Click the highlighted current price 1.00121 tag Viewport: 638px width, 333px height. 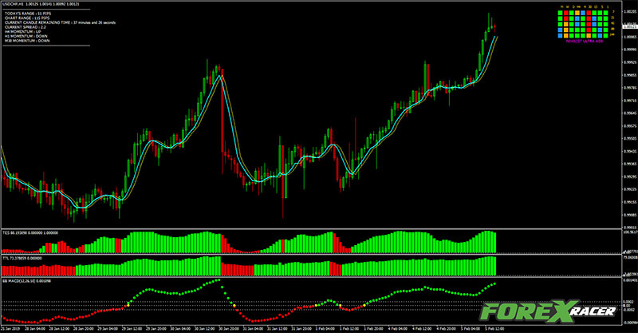630,27
